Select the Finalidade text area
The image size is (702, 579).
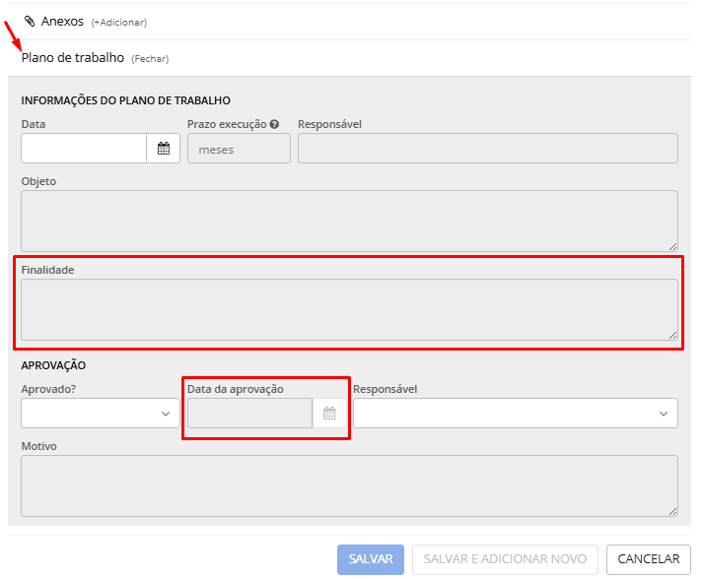[x=349, y=309]
